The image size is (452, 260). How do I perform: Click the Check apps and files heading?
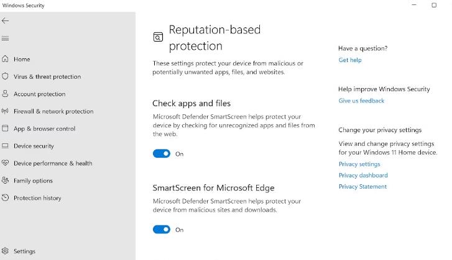coord(191,103)
